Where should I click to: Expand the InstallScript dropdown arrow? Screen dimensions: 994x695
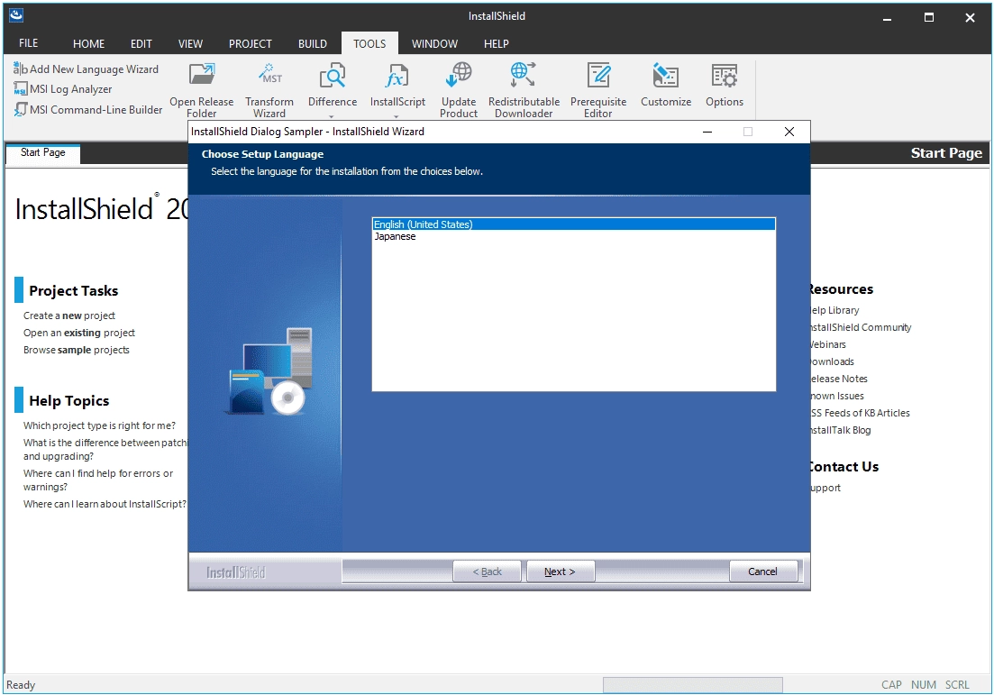coord(397,116)
